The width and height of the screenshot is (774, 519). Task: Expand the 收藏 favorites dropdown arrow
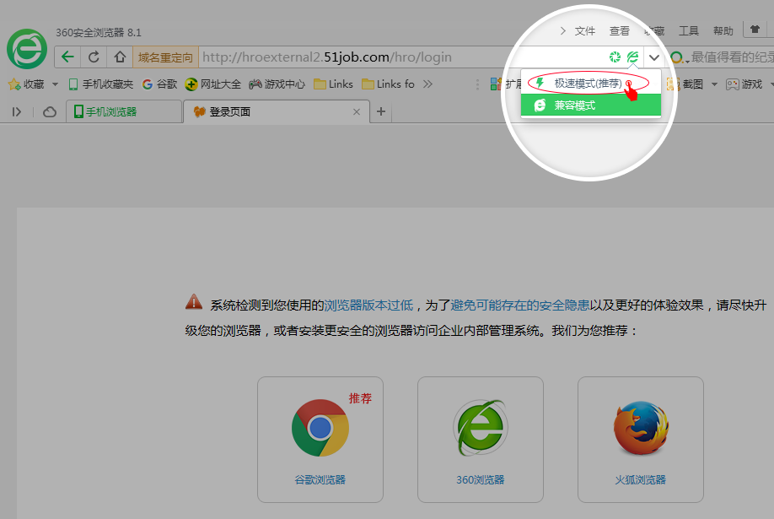(x=55, y=84)
